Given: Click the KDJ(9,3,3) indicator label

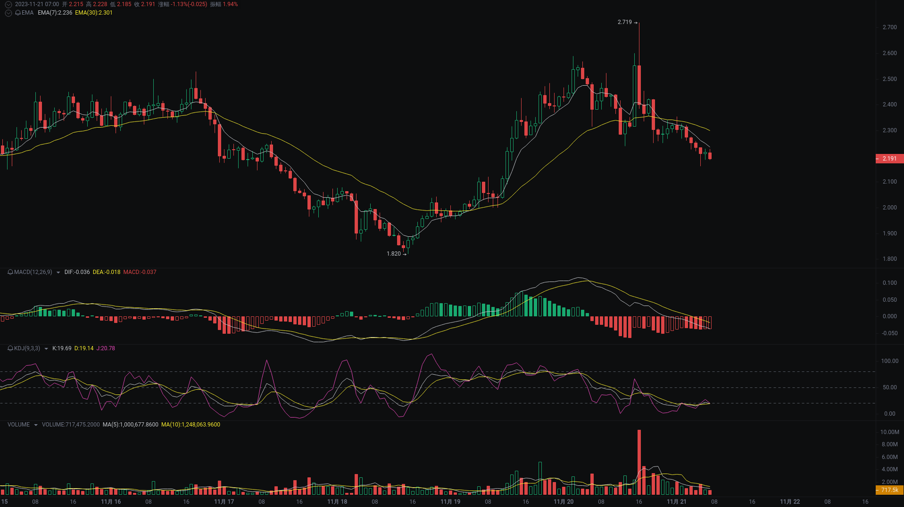Looking at the screenshot, I should tap(27, 348).
